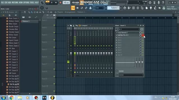Viewport: 179px width, 100px height.
Task: Select the playlist playback speaker tool icon
Action: tap(51, 12)
